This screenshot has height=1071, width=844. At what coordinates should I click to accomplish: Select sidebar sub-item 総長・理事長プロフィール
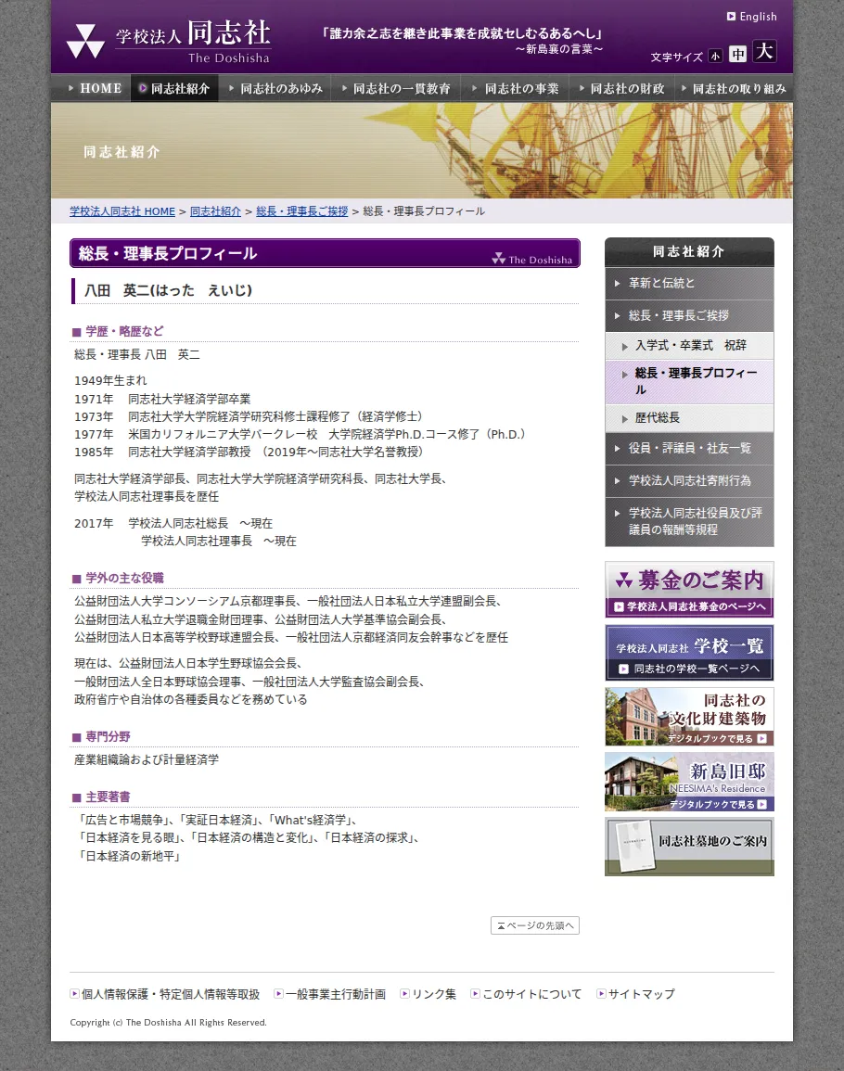689,381
